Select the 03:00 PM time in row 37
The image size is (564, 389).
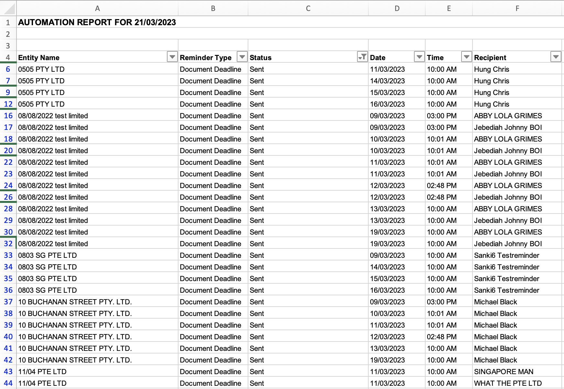(442, 302)
